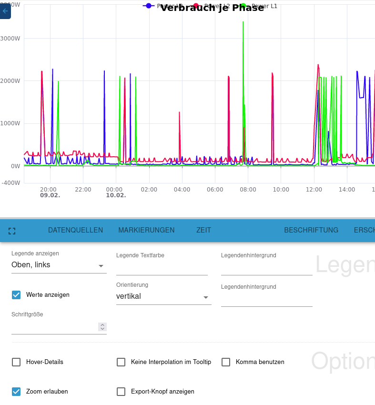
Task: Uncheck the Werte anzeigen checkbox
Action: (16, 295)
